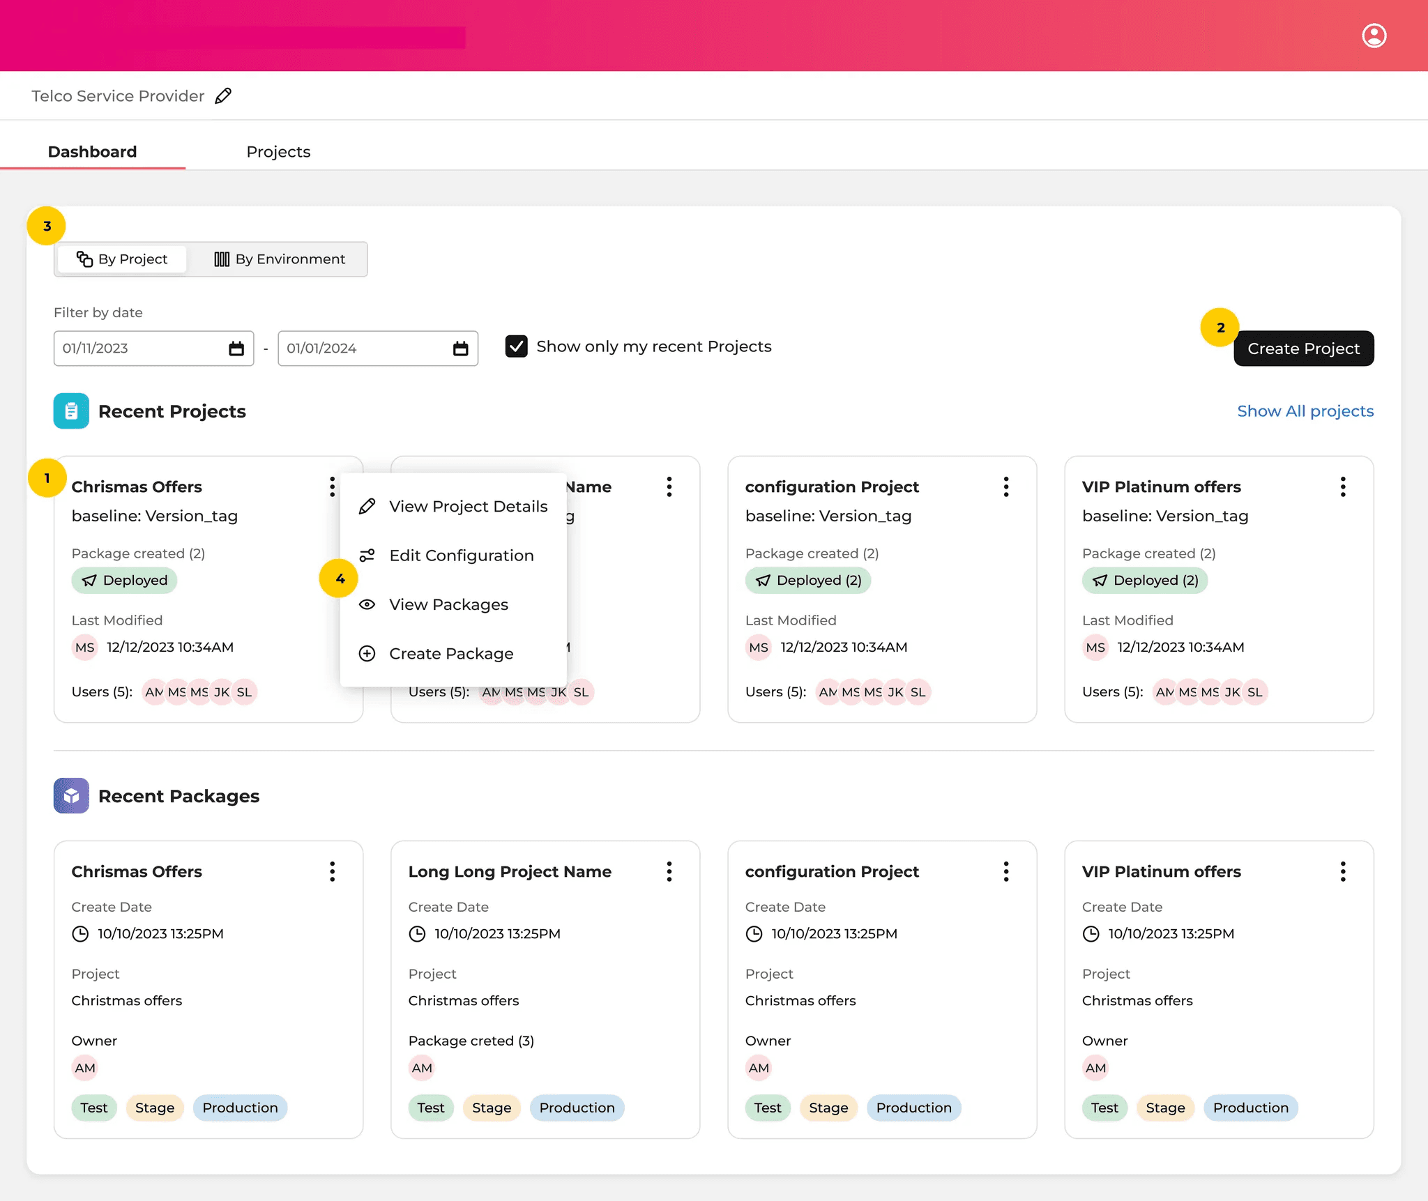Click AM user avatar on VIP Platinum project
This screenshot has width=1428, height=1201.
click(x=1164, y=692)
